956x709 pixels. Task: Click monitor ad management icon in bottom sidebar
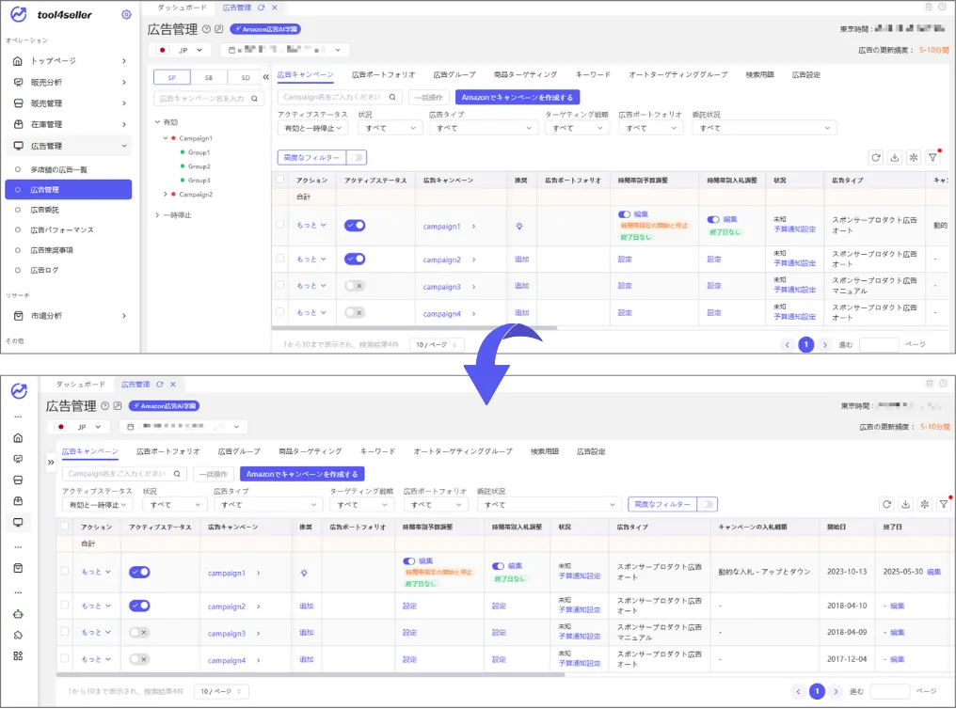18,522
